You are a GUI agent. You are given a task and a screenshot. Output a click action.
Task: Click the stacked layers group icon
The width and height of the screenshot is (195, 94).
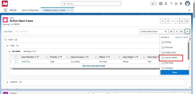pos(181,32)
